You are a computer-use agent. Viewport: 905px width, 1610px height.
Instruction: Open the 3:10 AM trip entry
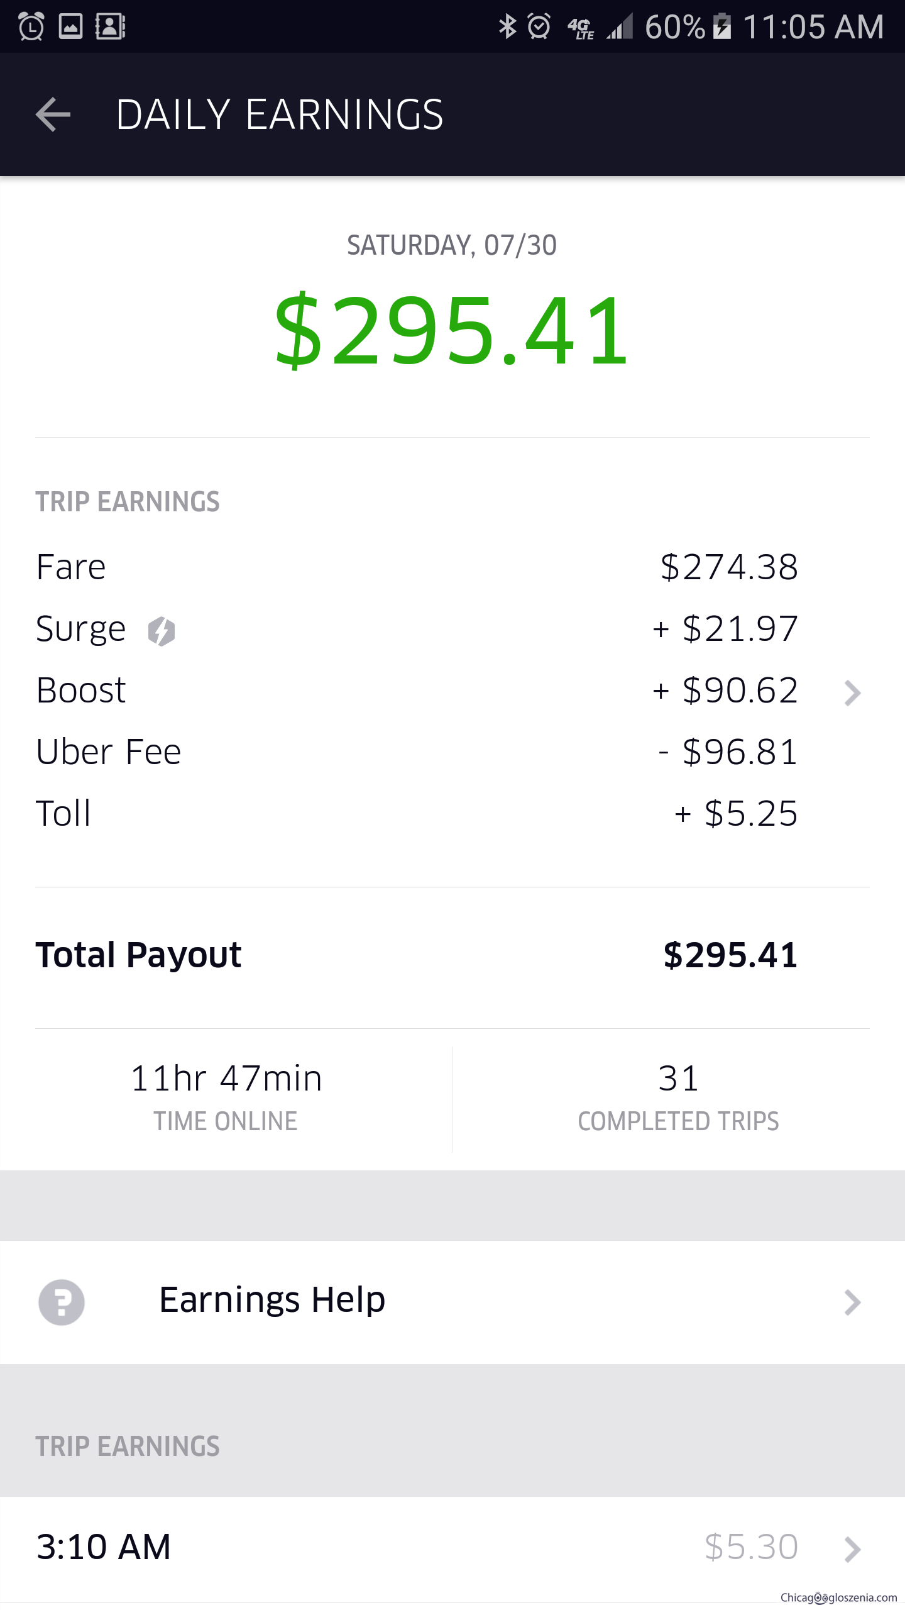click(x=104, y=1547)
